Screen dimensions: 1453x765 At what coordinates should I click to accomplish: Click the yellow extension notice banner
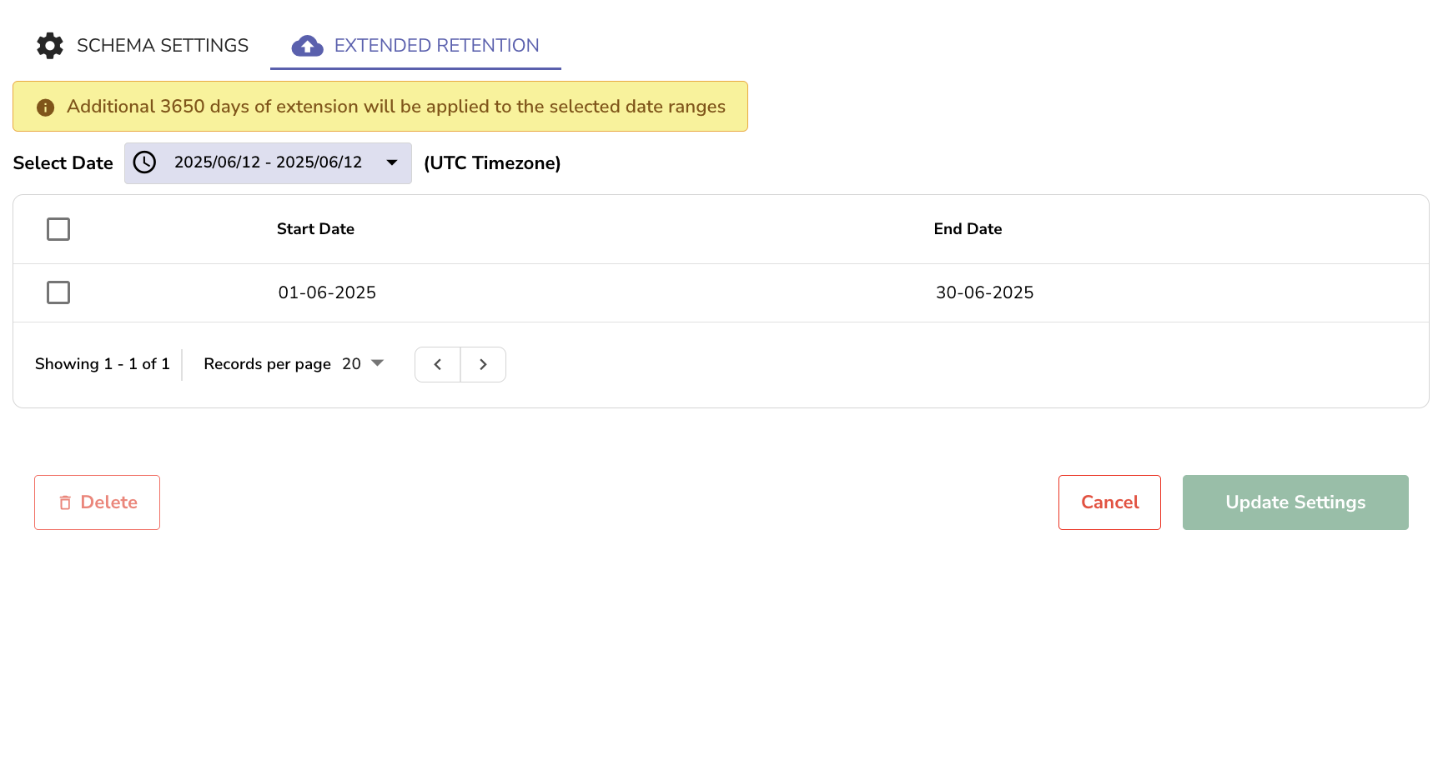[380, 107]
